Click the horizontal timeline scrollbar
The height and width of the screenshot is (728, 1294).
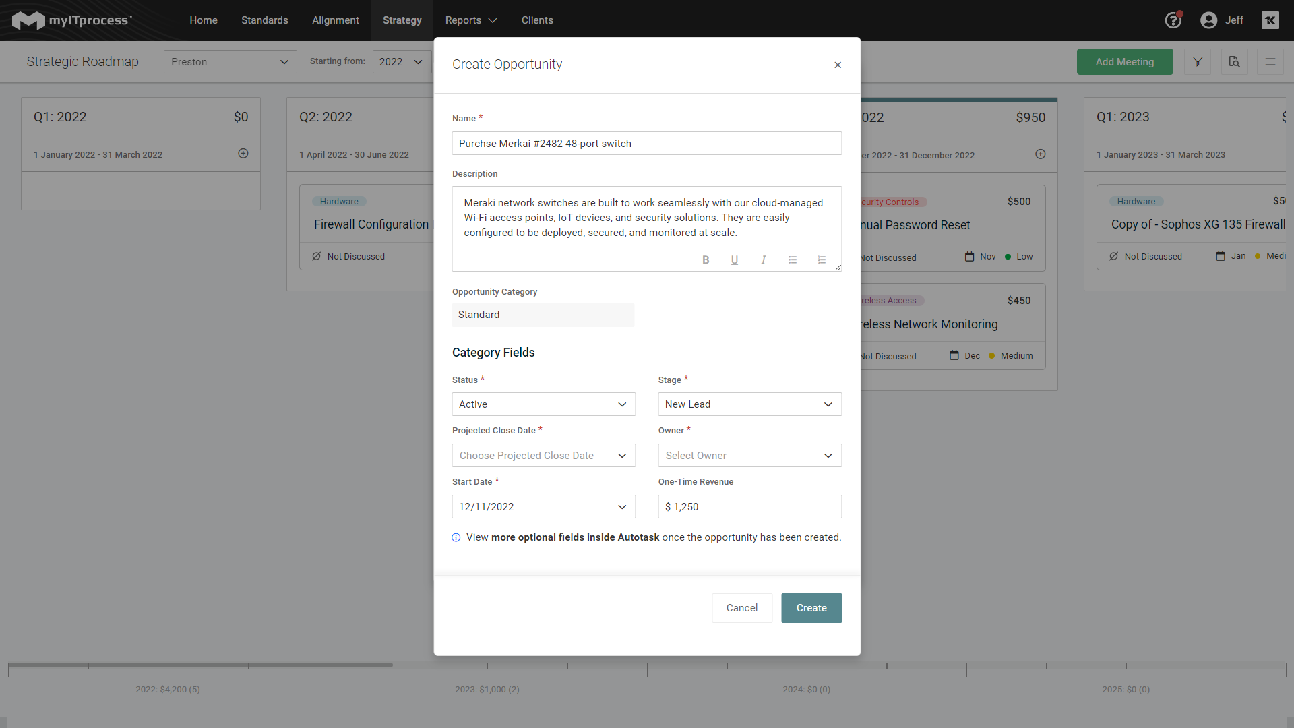(x=200, y=665)
